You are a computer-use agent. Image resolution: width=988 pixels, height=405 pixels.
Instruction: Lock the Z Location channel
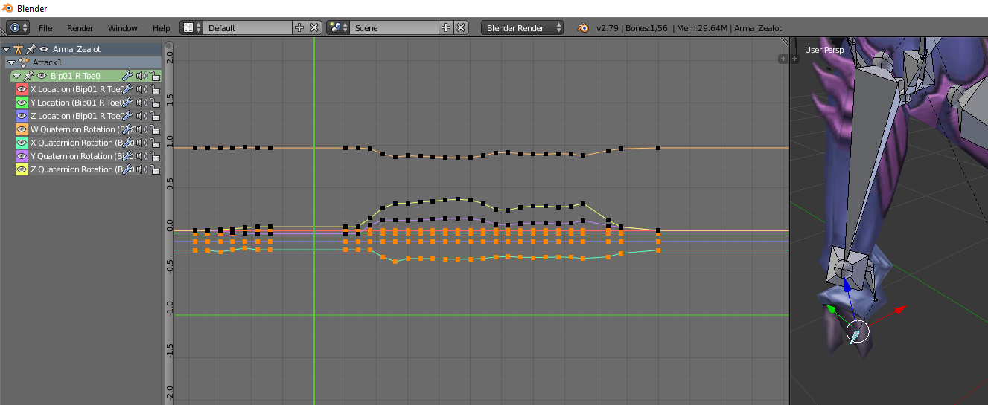[155, 116]
